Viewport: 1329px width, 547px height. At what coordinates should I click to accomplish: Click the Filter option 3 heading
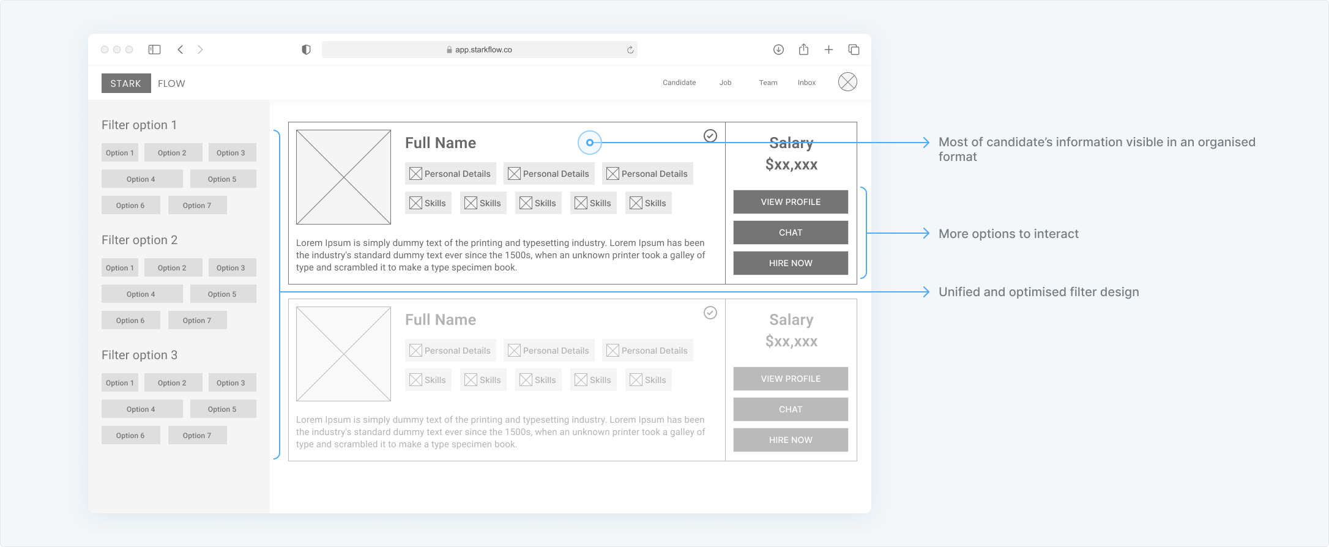point(140,355)
